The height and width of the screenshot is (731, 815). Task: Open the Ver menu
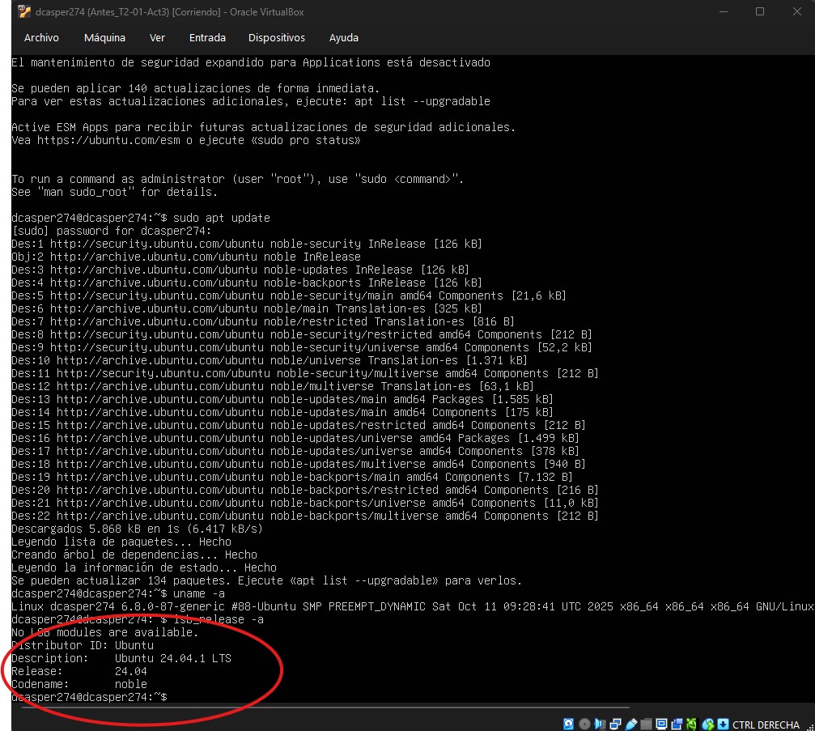(157, 38)
